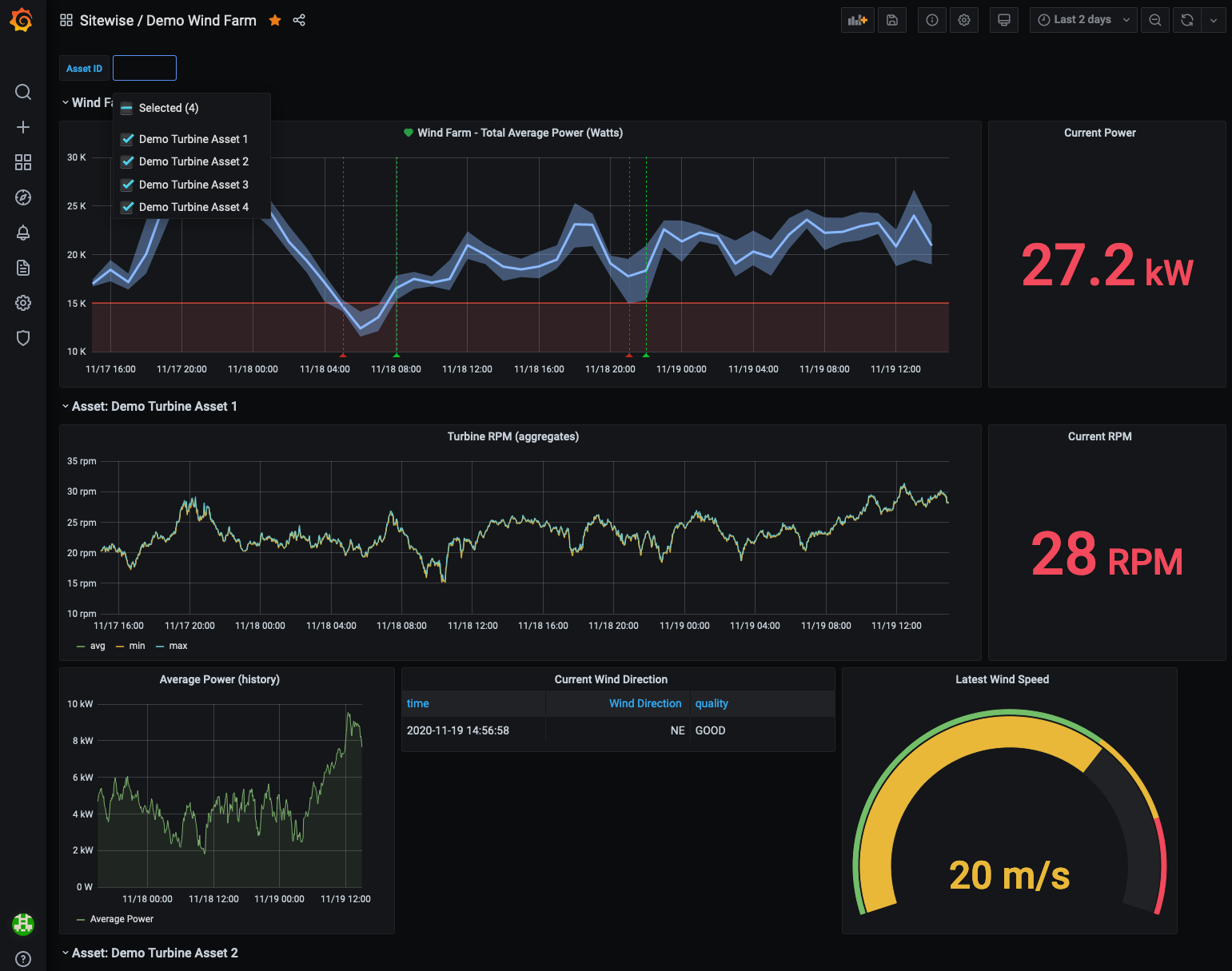
Task: Open the dashboard search magnifier
Action: tap(23, 92)
